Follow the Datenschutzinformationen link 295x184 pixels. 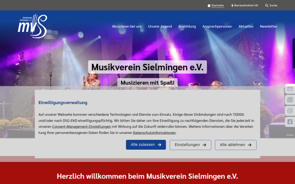154,133
